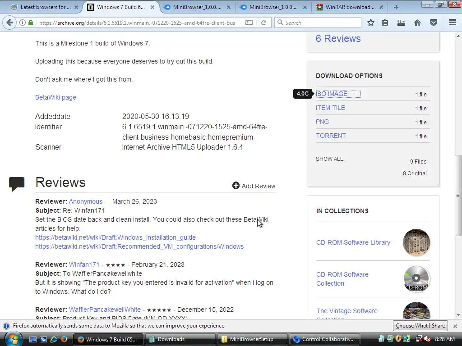Click Switch between windows quick launch icon
The width and height of the screenshot is (462, 346).
[43, 339]
